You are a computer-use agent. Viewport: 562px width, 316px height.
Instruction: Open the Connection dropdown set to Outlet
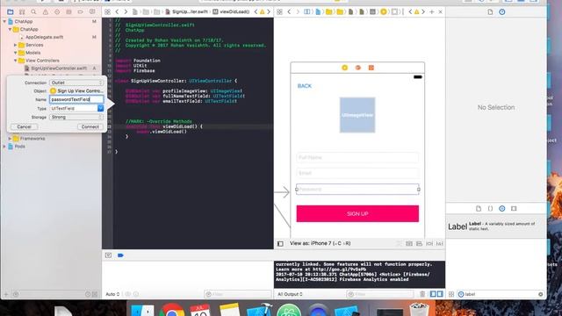pyautogui.click(x=76, y=83)
